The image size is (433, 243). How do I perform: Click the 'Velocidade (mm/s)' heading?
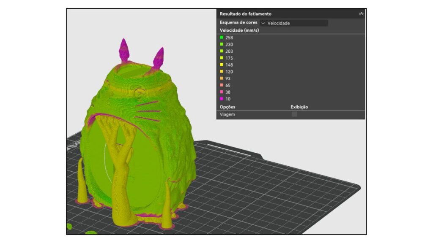click(x=239, y=30)
